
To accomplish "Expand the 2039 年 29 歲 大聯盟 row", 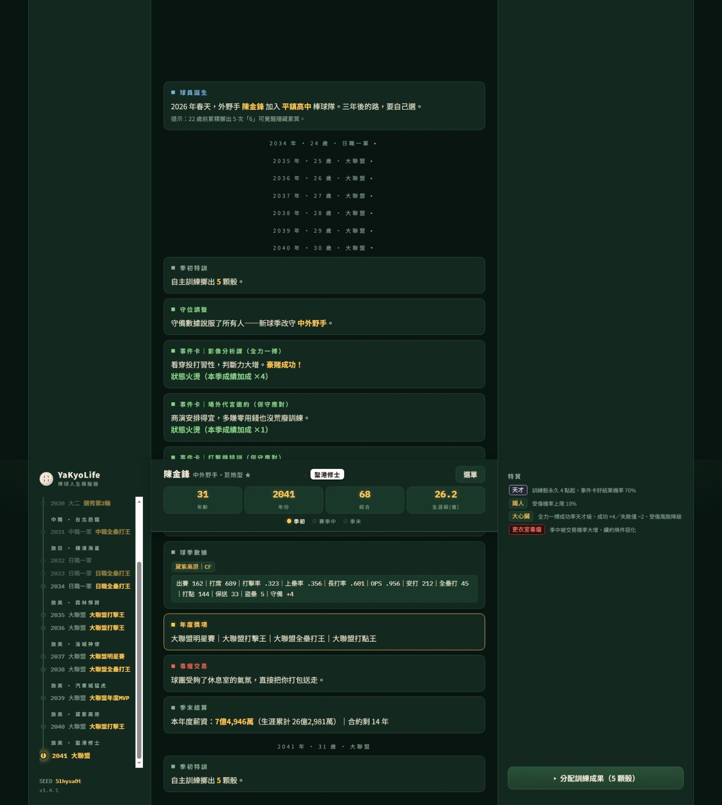I will pyautogui.click(x=323, y=231).
